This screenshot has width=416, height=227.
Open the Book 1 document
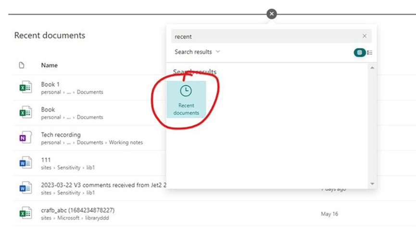pyautogui.click(x=50, y=84)
